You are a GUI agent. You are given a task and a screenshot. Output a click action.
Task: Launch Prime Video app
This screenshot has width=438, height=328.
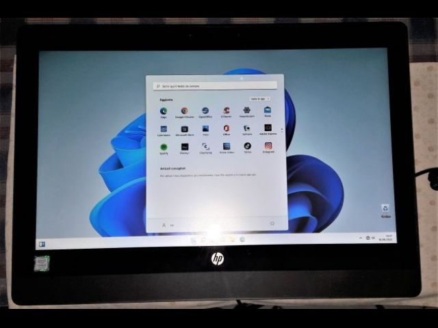click(227, 148)
